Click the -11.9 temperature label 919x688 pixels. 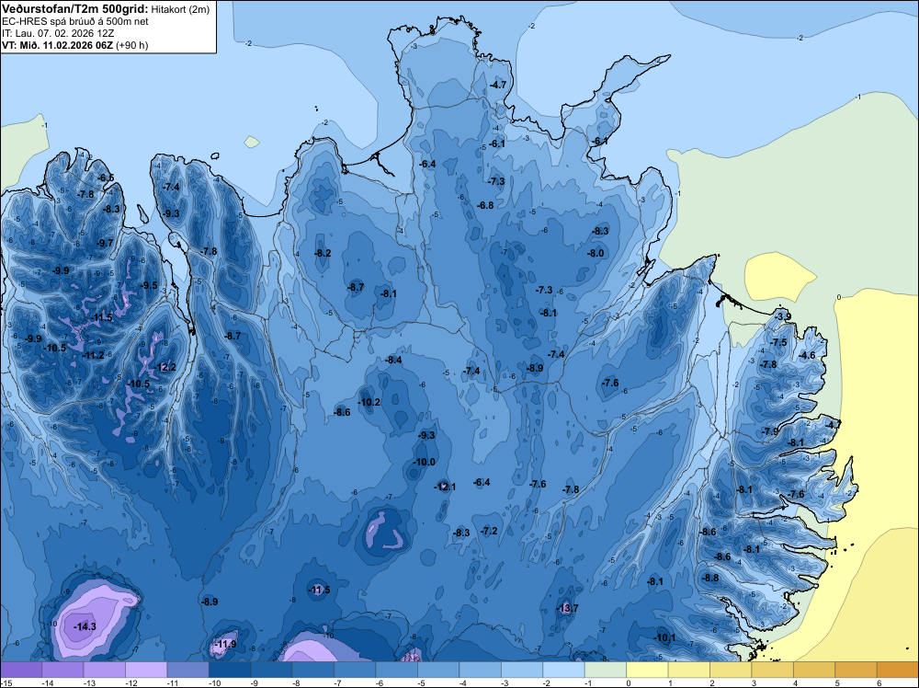[226, 644]
